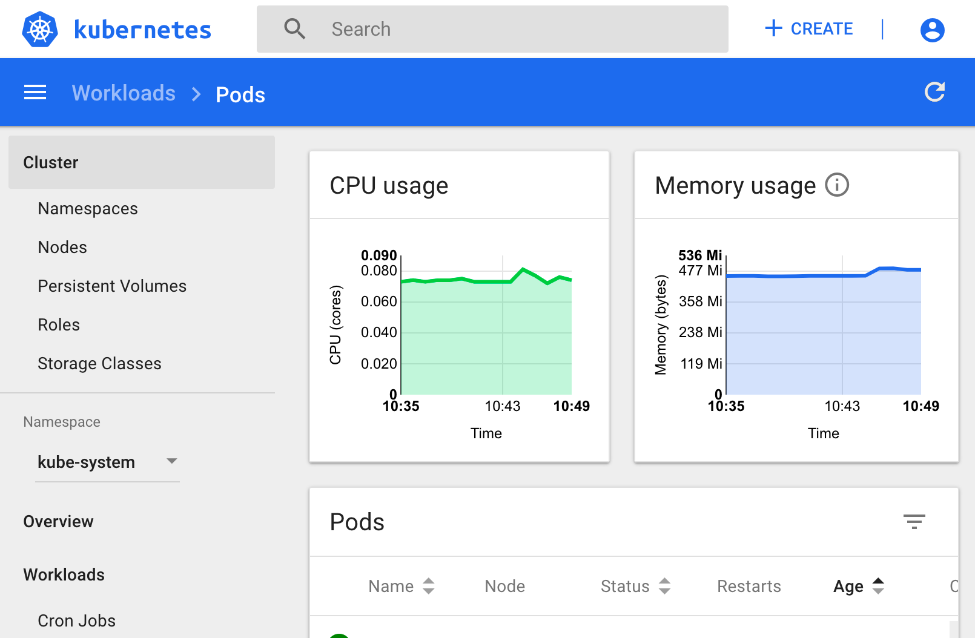Screen dimensions: 975x638
Task: Sort pods by Name column arrows
Action: tap(429, 586)
